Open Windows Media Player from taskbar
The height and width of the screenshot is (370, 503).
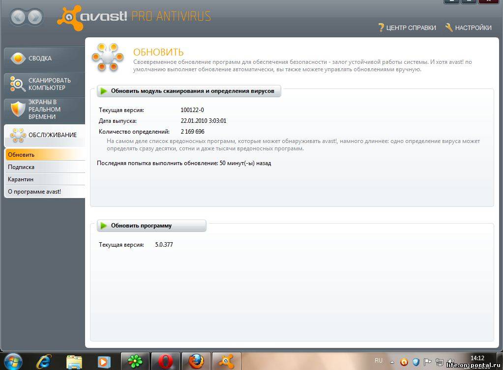coord(104,362)
